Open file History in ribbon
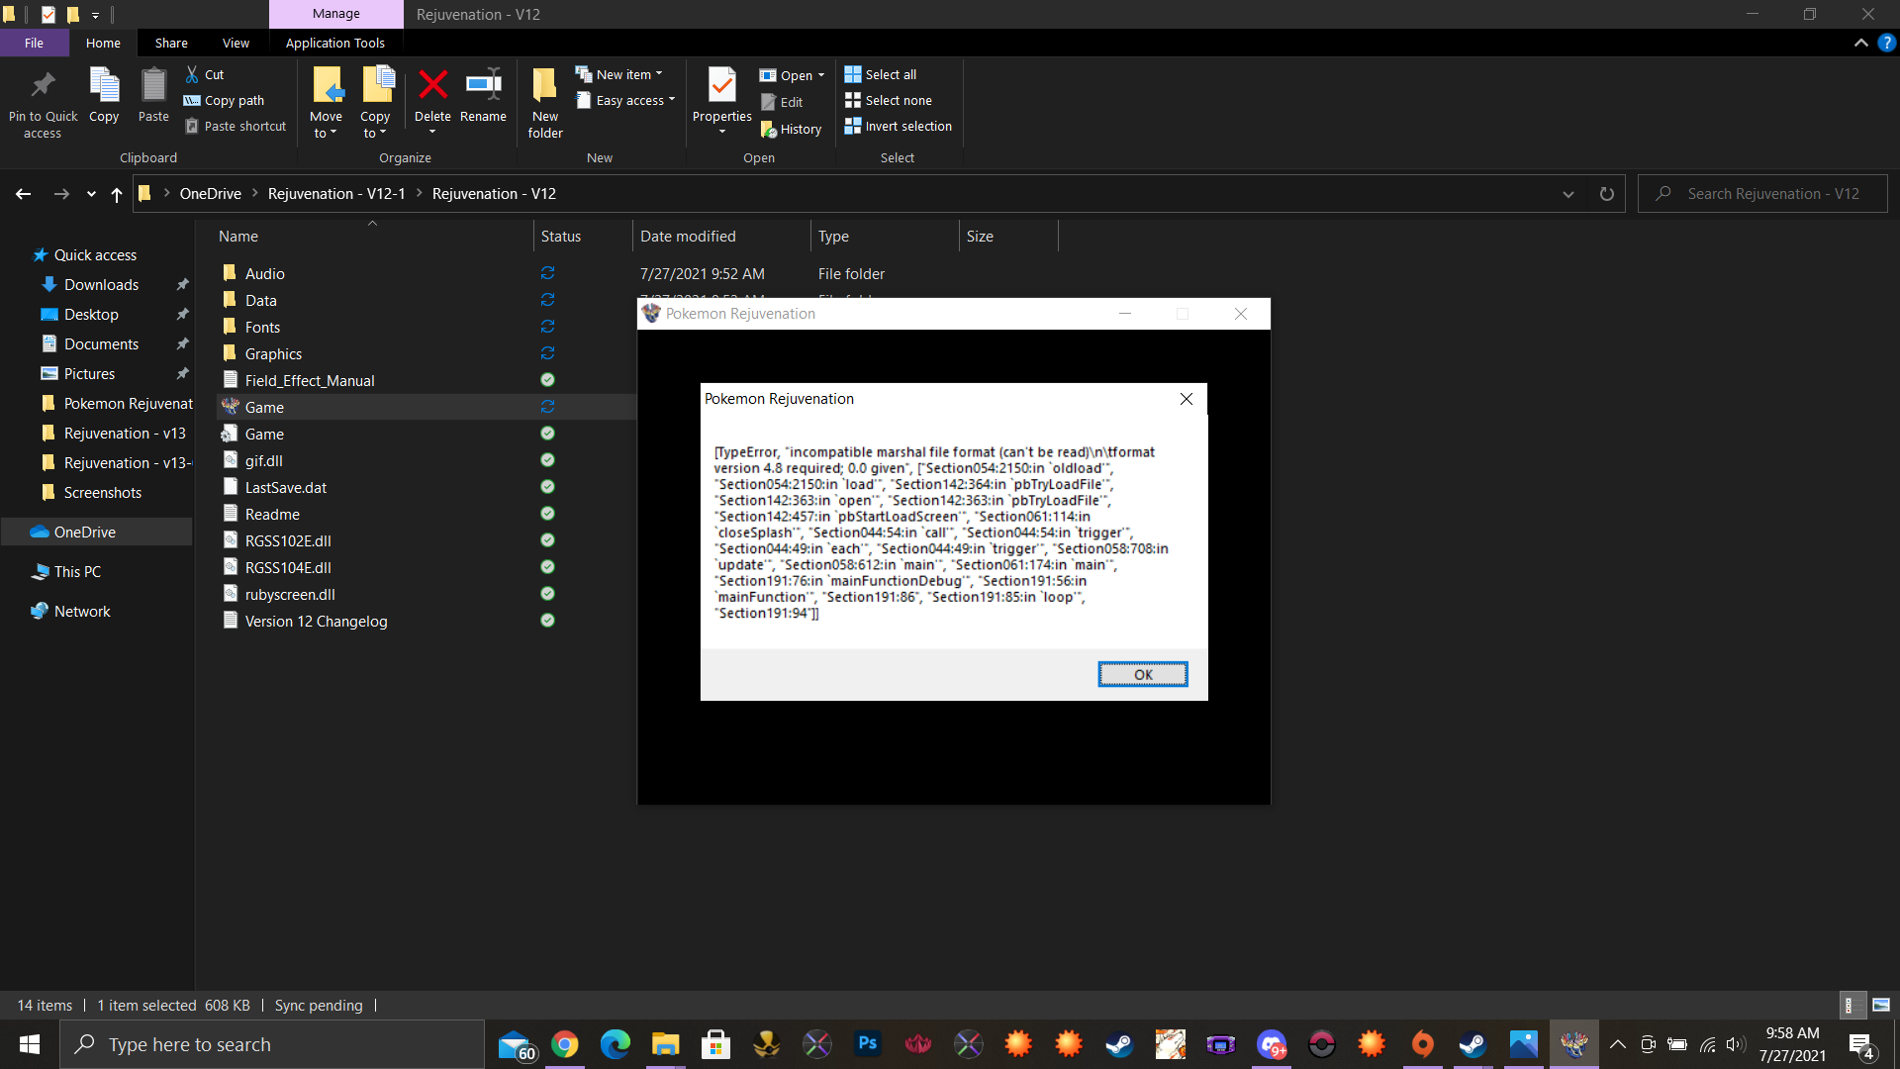Image resolution: width=1900 pixels, height=1069 pixels. click(792, 129)
